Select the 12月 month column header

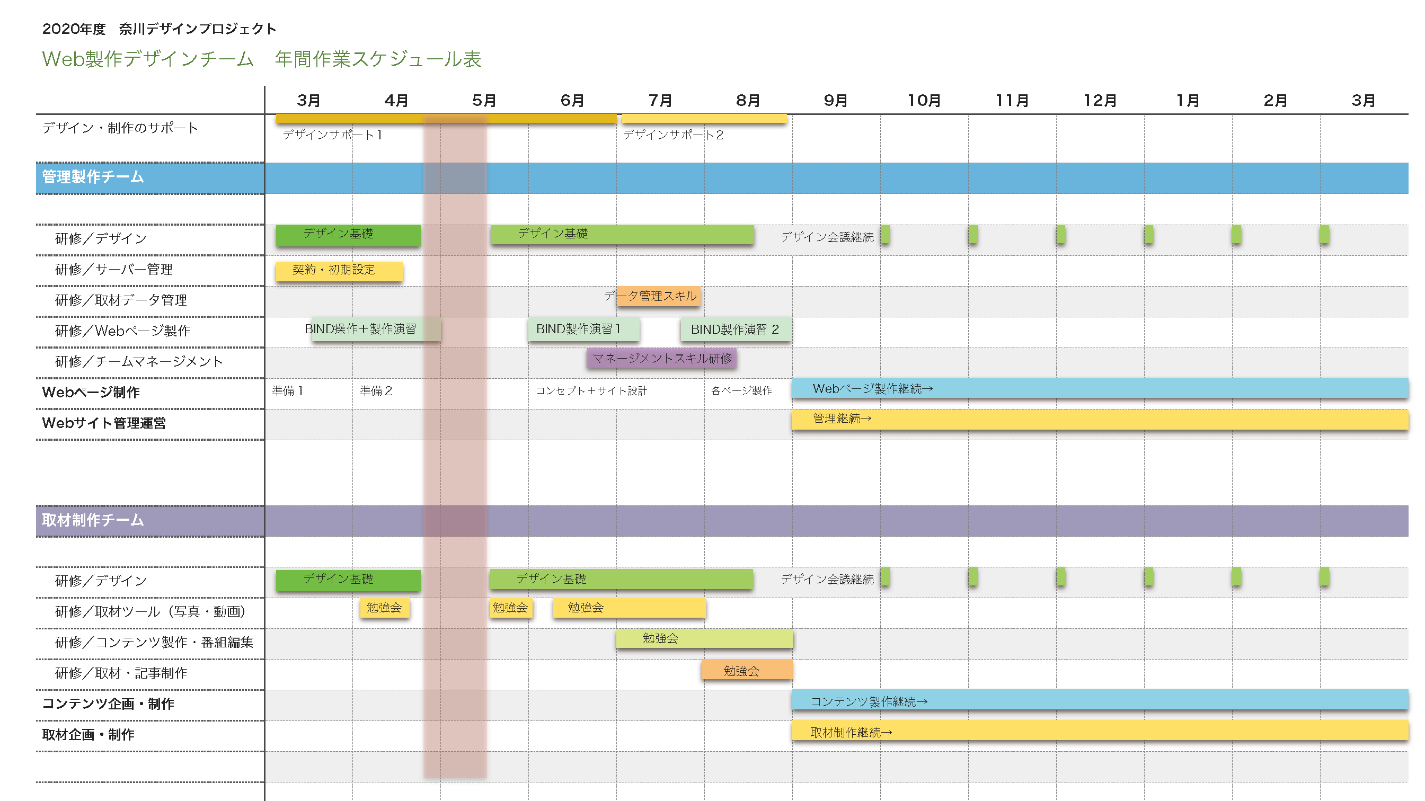[x=1100, y=101]
